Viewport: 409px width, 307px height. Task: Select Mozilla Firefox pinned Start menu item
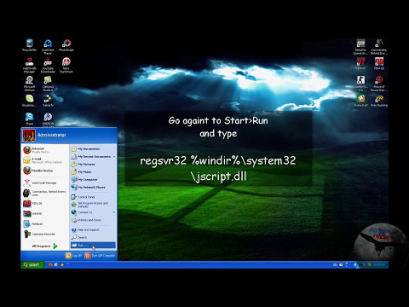[45, 171]
